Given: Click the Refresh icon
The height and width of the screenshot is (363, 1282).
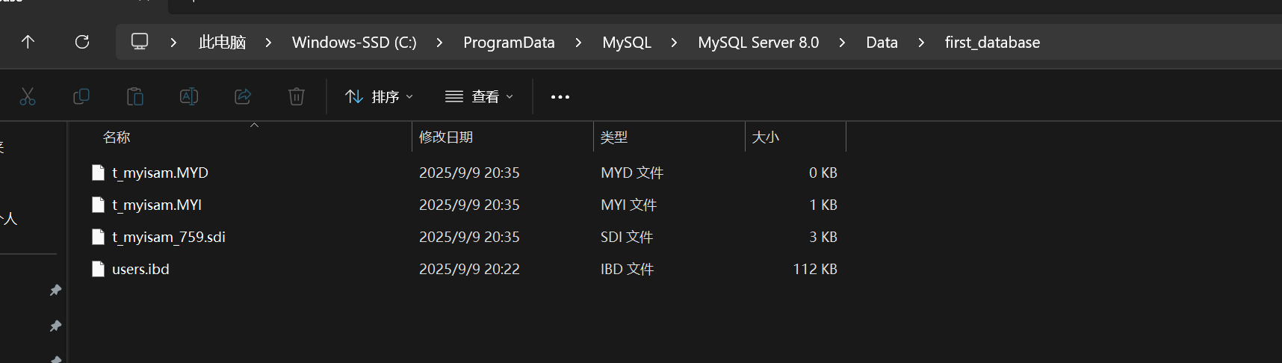Looking at the screenshot, I should [x=82, y=42].
